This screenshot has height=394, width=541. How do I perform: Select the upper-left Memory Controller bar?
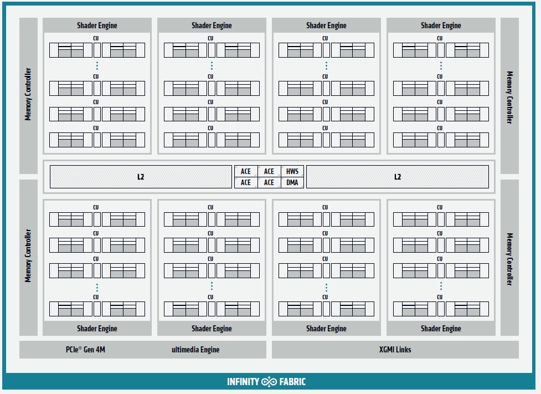tap(28, 96)
